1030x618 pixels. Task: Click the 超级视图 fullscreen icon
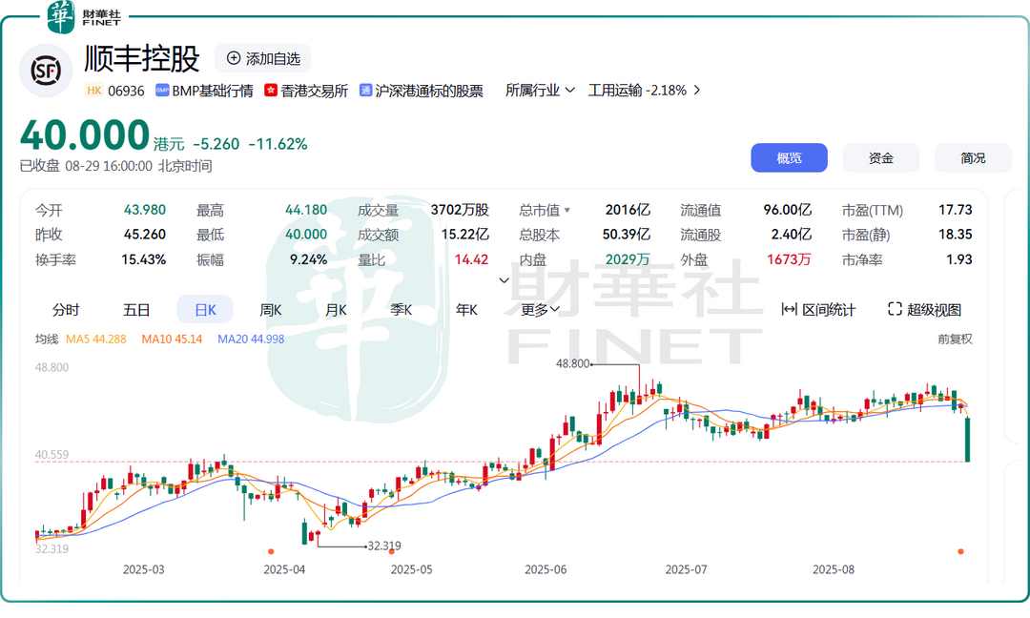pyautogui.click(x=894, y=309)
